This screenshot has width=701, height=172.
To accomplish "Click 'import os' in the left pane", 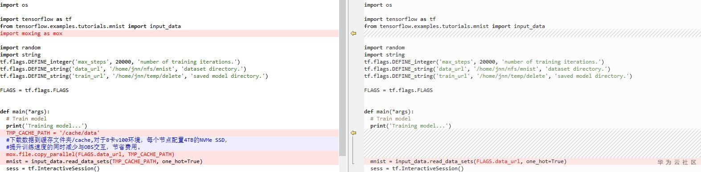I will tap(14, 5).
